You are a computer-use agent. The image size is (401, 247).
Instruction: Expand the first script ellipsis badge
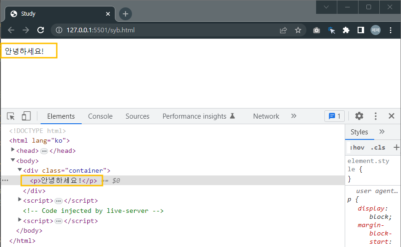point(59,201)
